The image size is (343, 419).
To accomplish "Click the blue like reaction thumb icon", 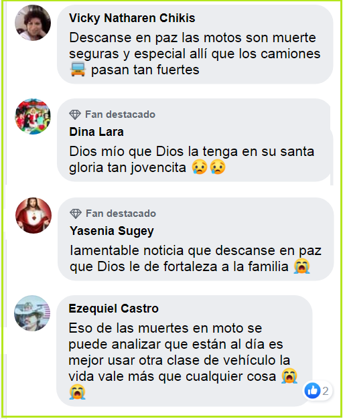I will [x=312, y=391].
